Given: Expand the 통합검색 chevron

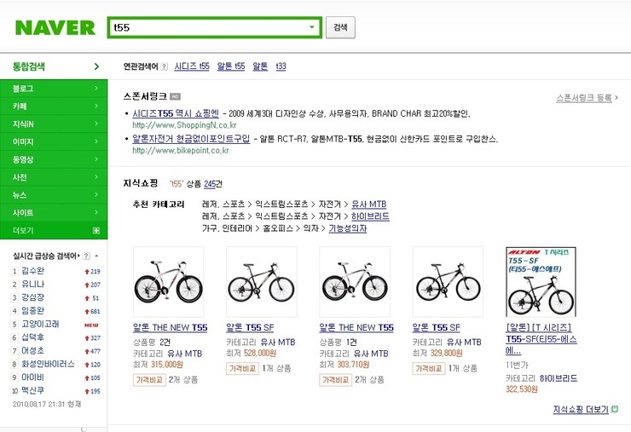Looking at the screenshot, I should [x=96, y=66].
